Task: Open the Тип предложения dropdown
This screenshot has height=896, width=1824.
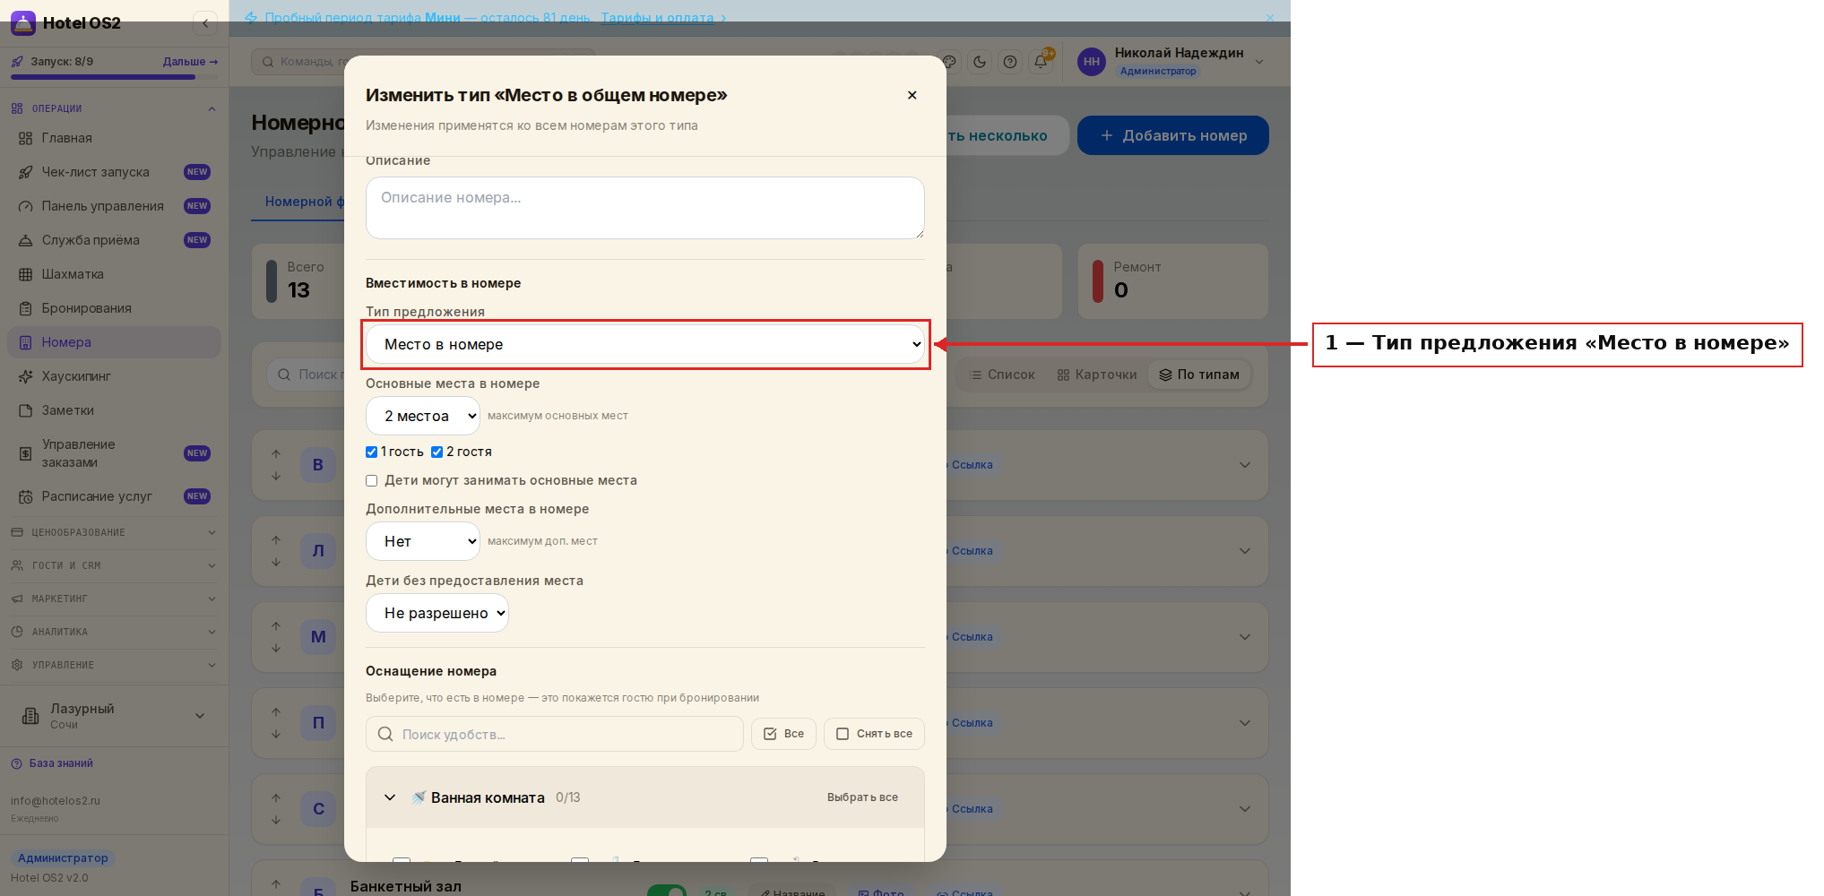Action: tap(644, 344)
